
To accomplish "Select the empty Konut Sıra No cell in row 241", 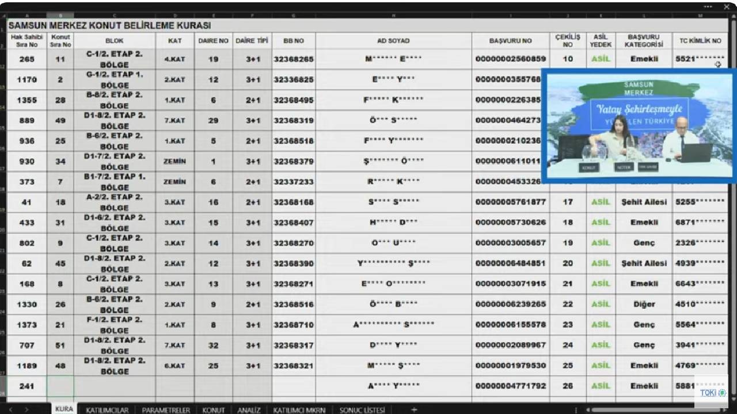I will pyautogui.click(x=60, y=386).
